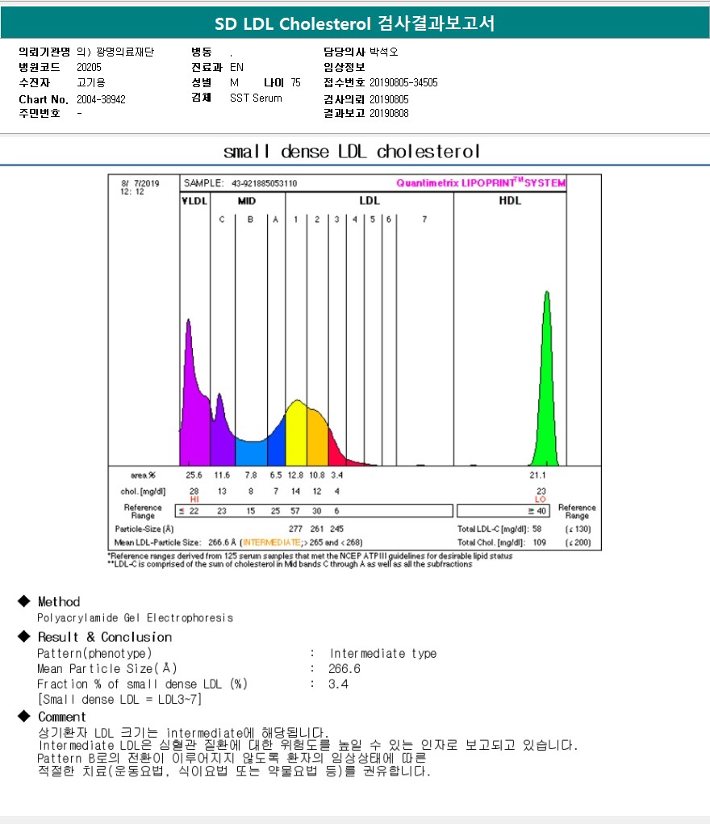Viewport: 710px width, 824px height.
Task: Click the "Comment" section heading
Action: click(61, 717)
